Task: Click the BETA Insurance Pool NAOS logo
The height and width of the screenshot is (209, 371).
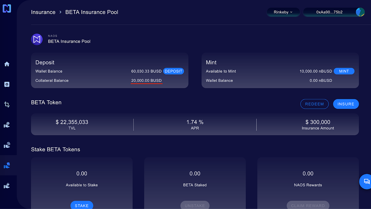Action: [x=37, y=39]
